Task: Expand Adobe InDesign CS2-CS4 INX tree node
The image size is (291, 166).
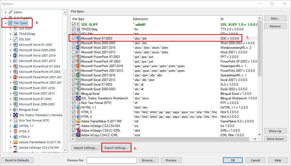Action: 11,148
